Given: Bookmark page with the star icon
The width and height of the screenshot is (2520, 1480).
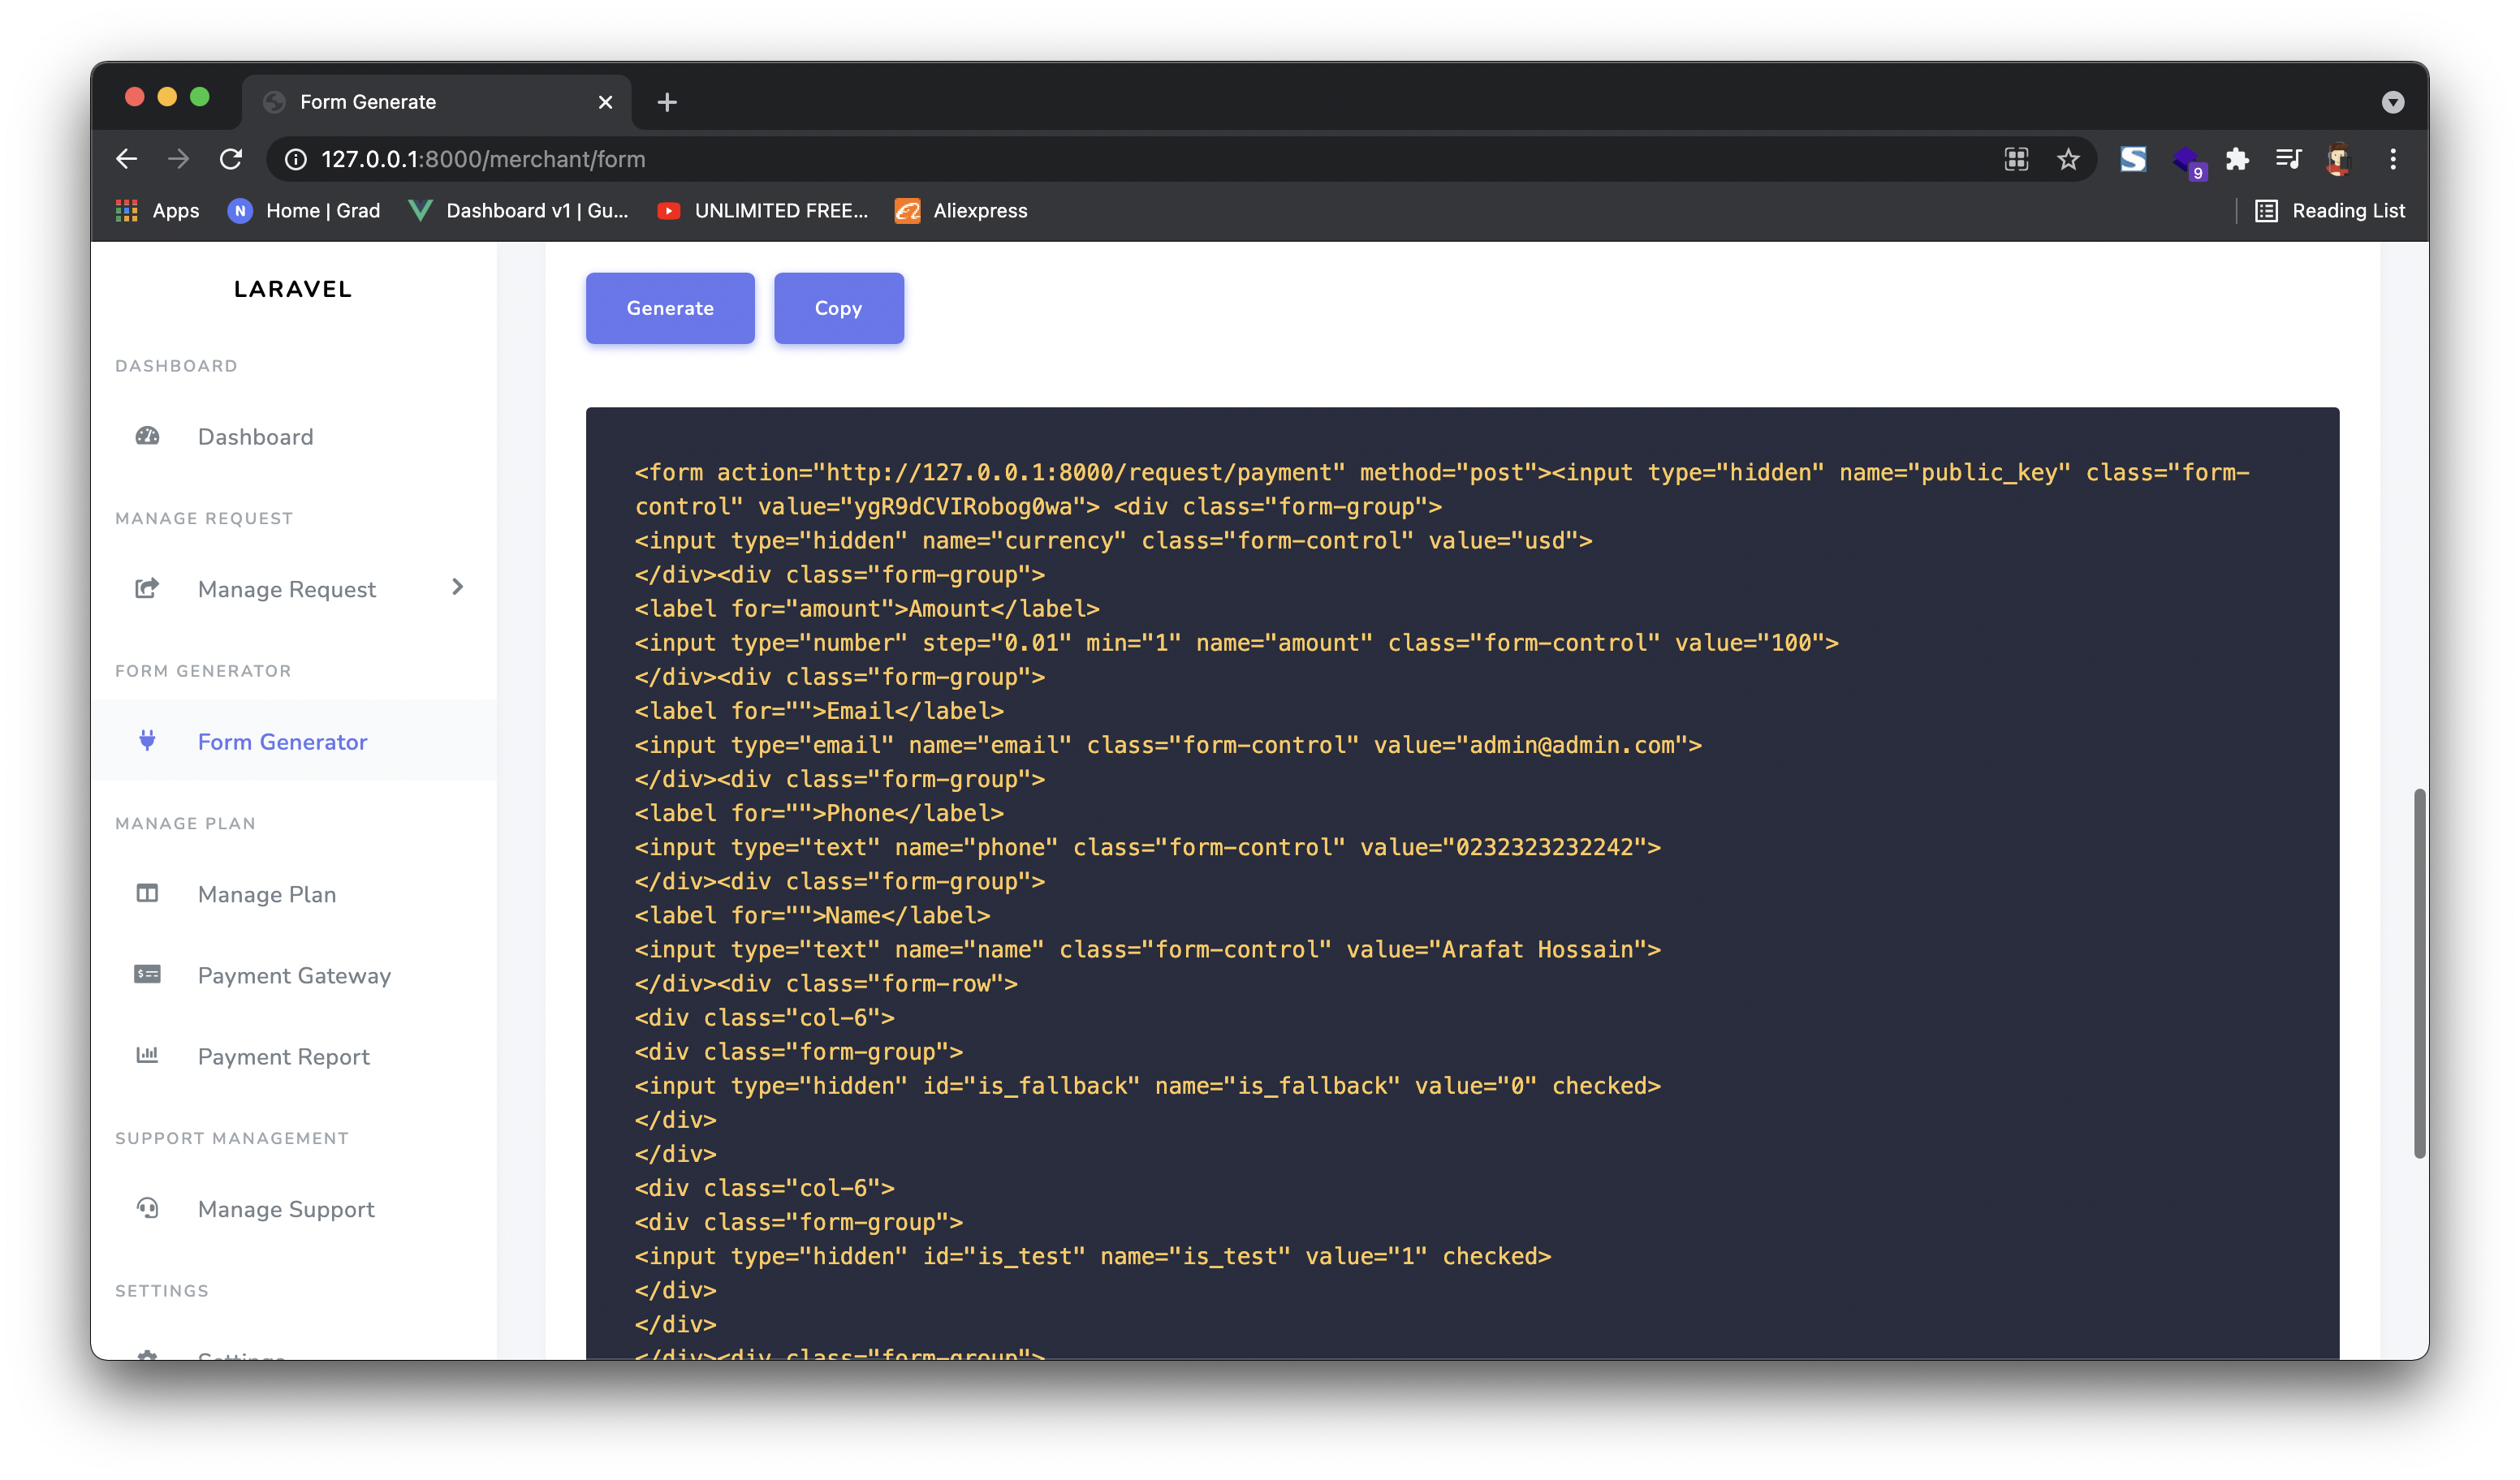Looking at the screenshot, I should coord(2068,159).
